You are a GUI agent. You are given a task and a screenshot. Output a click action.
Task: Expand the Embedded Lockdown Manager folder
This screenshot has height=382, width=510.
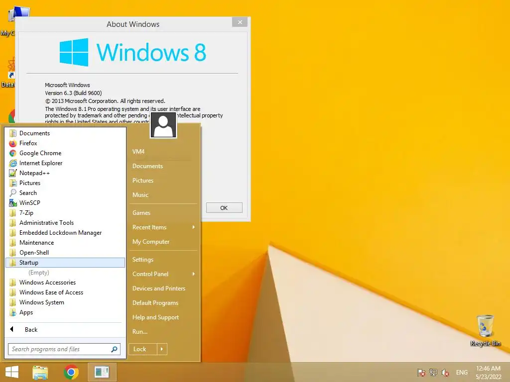65,233
